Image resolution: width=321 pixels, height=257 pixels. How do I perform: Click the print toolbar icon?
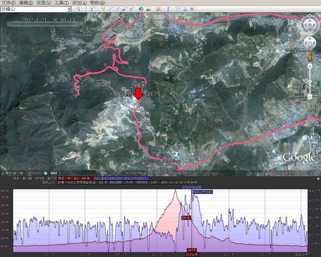pos(186,9)
